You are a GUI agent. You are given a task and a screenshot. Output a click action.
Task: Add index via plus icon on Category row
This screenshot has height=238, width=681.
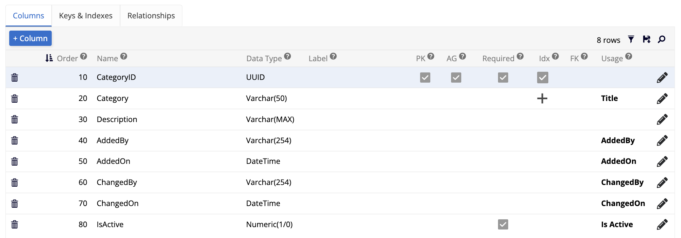(x=542, y=99)
